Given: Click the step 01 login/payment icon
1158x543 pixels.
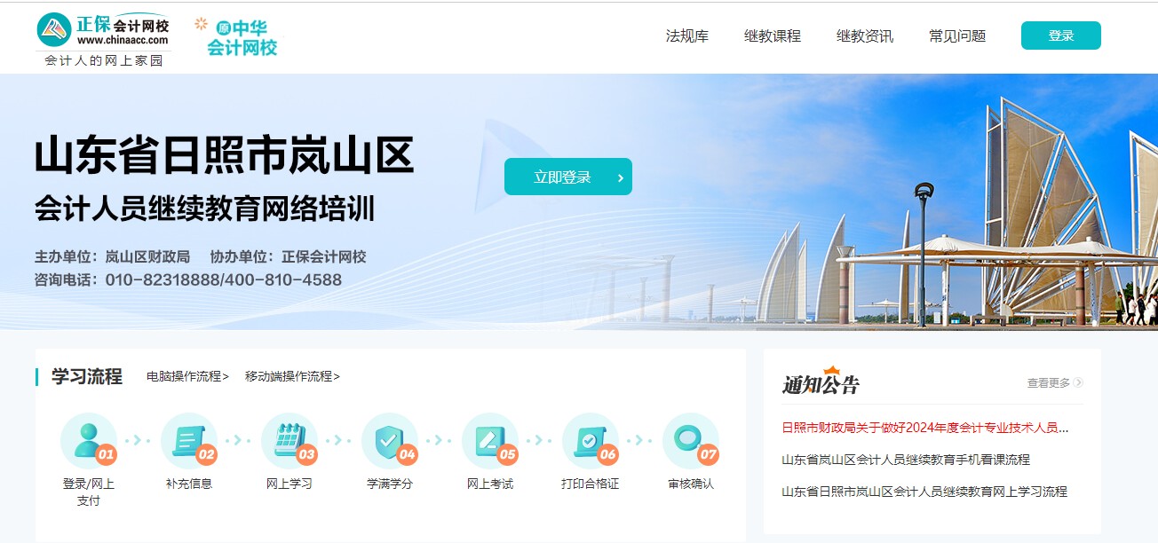Looking at the screenshot, I should [88, 440].
